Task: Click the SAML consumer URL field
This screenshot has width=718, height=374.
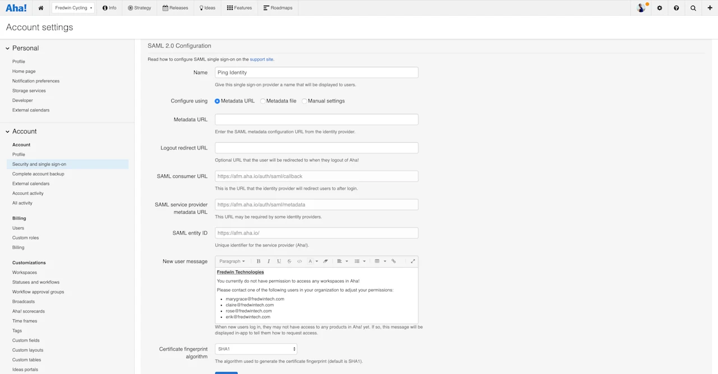Action: (316, 176)
